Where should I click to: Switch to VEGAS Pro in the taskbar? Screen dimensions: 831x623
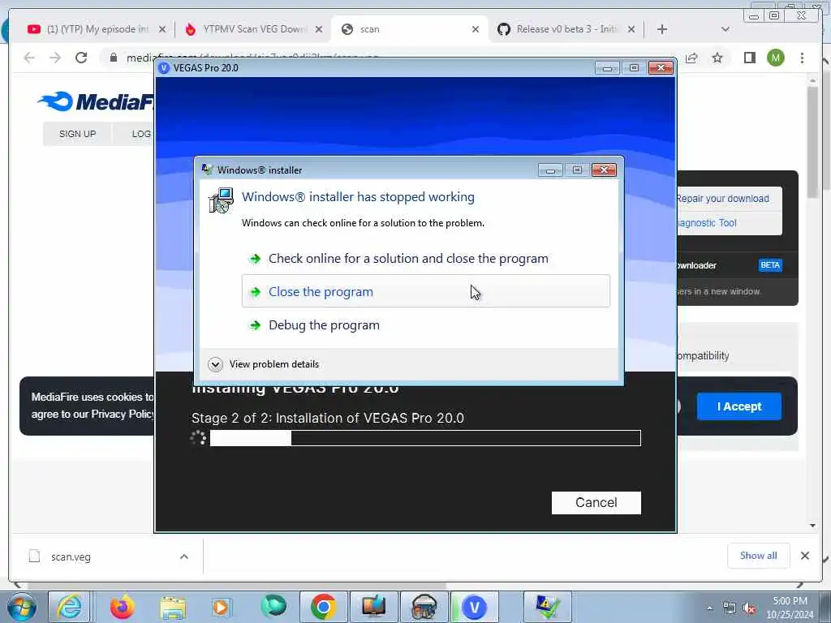[x=474, y=607]
